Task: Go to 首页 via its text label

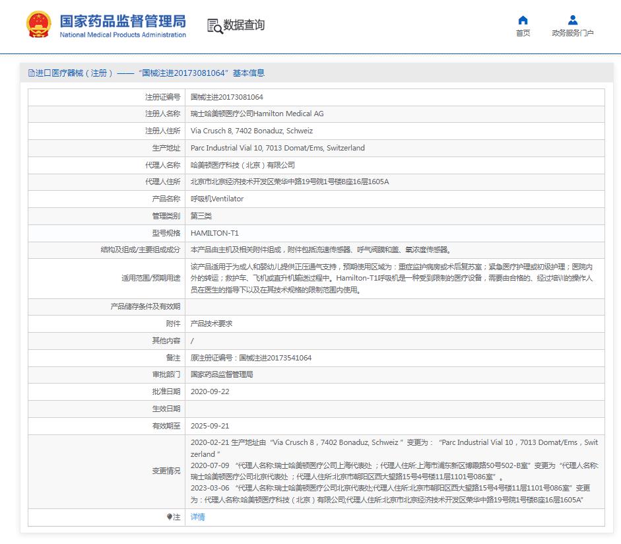Action: (x=523, y=34)
